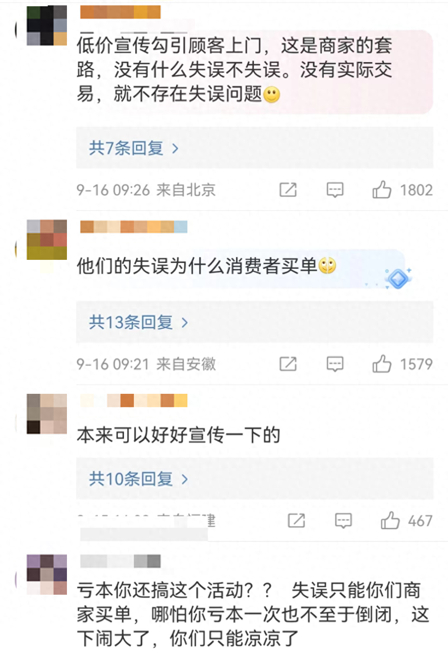This screenshot has width=448, height=659.
Task: Reply to the Beijing comment via comment icon
Action: (x=335, y=190)
